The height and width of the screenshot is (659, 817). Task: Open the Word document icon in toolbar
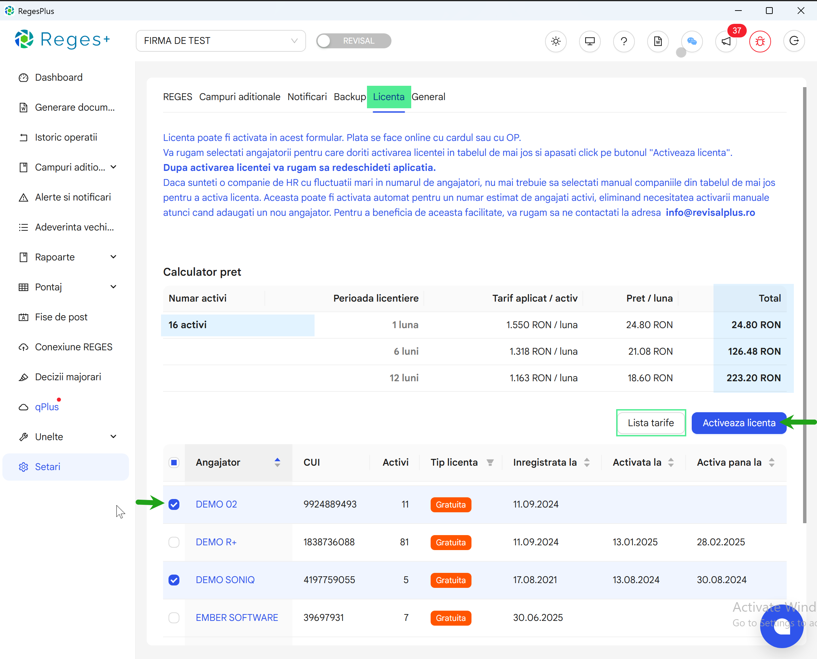[658, 42]
